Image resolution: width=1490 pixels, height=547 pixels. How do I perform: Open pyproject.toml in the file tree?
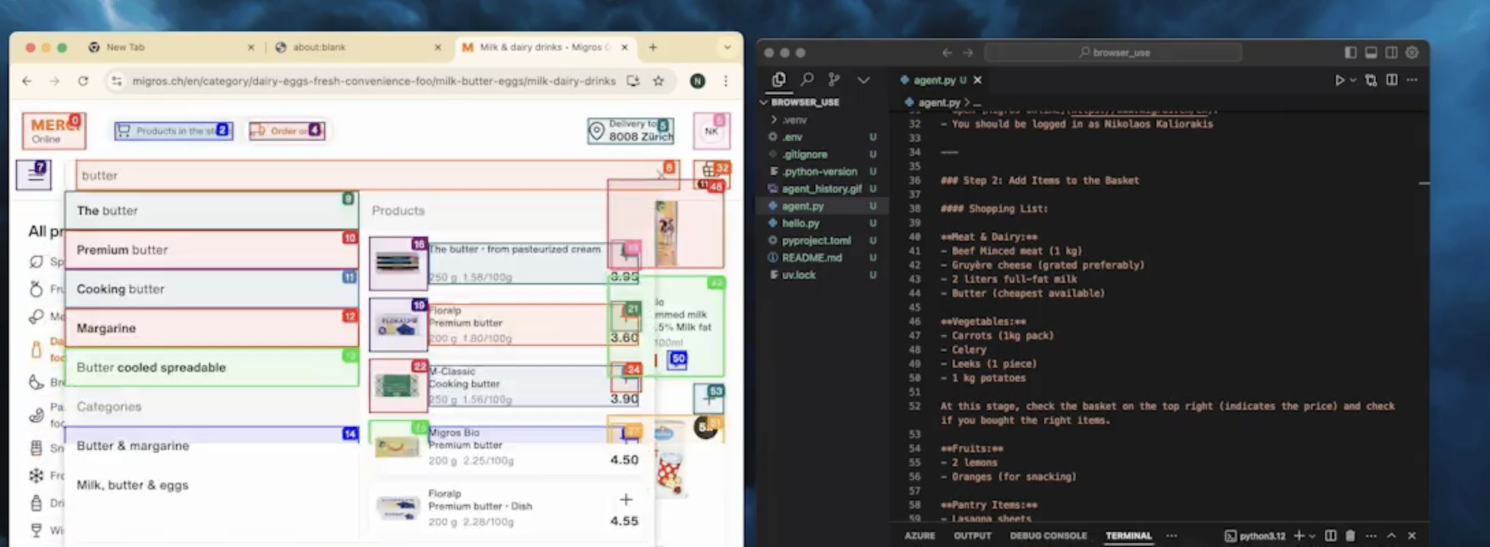(816, 240)
